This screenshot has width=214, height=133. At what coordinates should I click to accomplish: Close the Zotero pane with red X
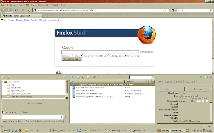coord(211,77)
